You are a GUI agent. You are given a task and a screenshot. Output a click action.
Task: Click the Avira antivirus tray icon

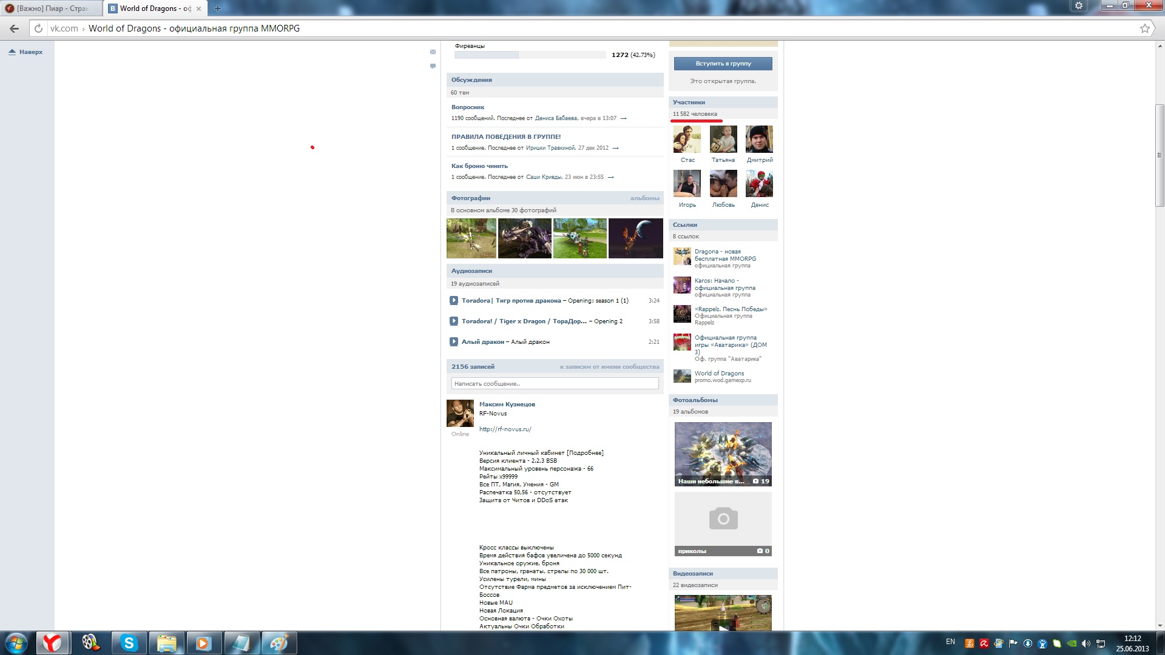984,643
